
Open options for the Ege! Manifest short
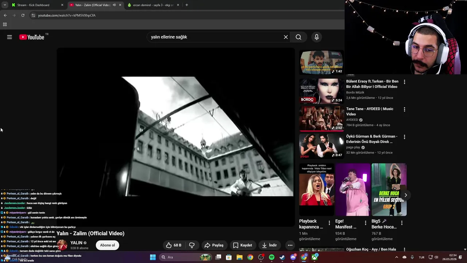pyautogui.click(x=366, y=223)
